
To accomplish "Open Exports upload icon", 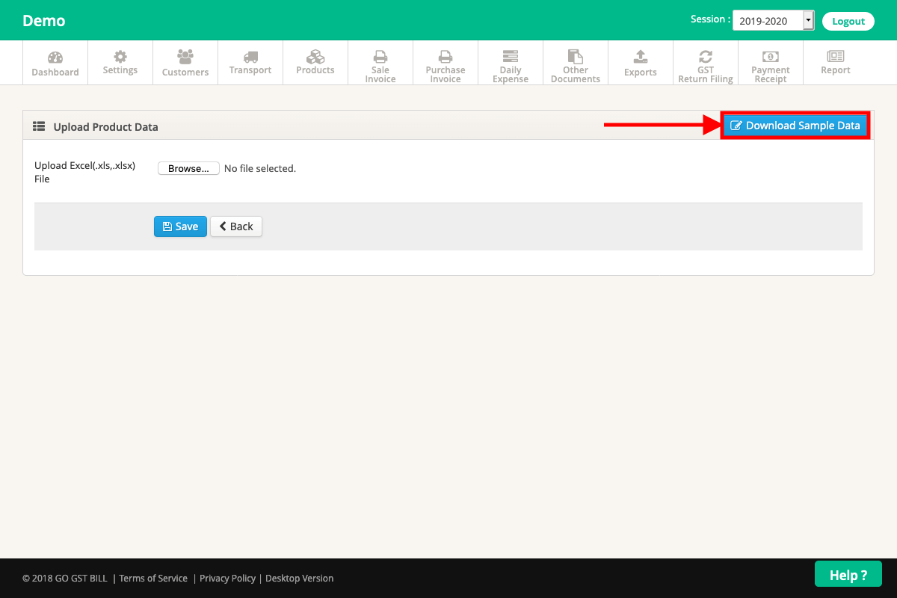I will [x=641, y=57].
